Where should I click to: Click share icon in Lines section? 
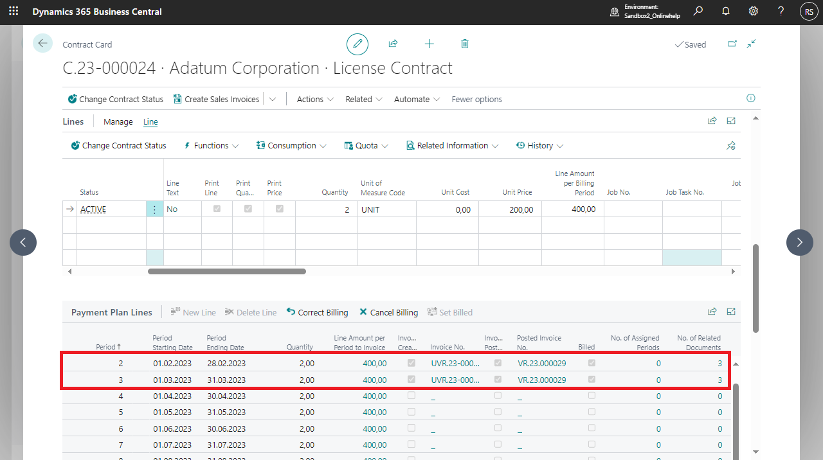click(712, 121)
